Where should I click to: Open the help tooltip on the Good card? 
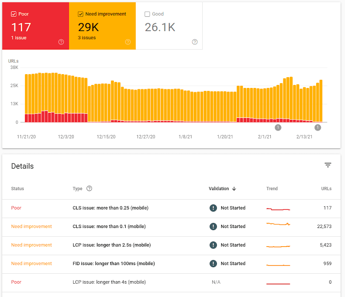(194, 42)
